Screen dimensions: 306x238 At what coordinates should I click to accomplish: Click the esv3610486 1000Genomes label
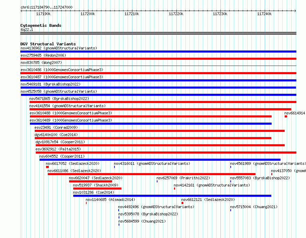tap(62, 70)
